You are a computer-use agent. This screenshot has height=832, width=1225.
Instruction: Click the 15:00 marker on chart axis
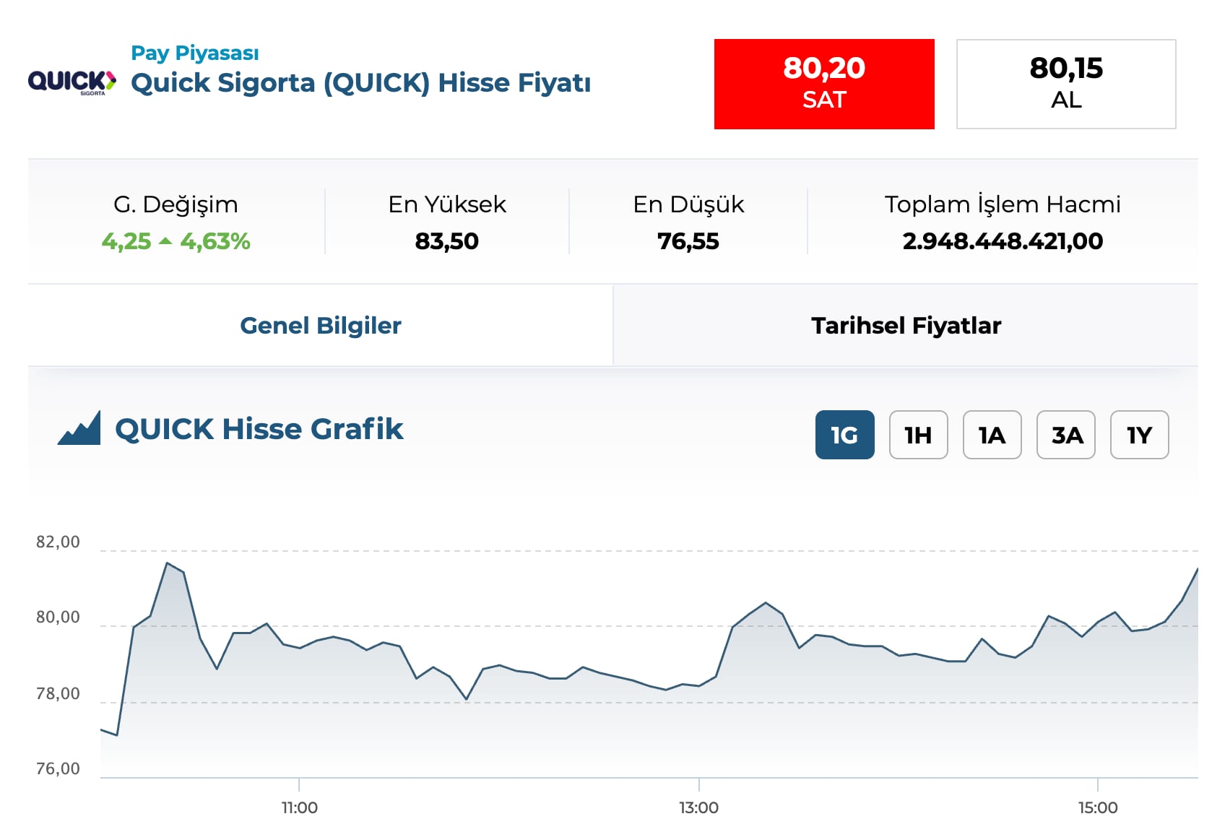click(1098, 807)
